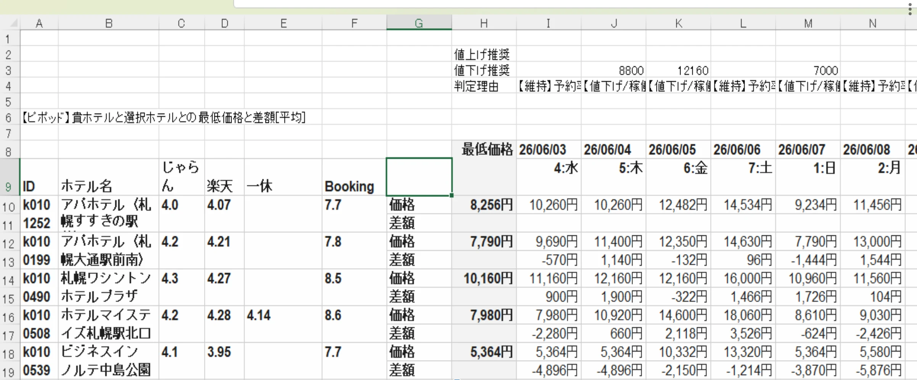The height and width of the screenshot is (380, 917).
Task: Click the select-all corner triangle
Action: (x=14, y=24)
